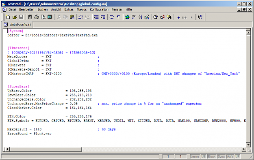This screenshot has height=160, width=254.
Task: Open the Manage Files toolbar icon
Action: tap(30, 17)
